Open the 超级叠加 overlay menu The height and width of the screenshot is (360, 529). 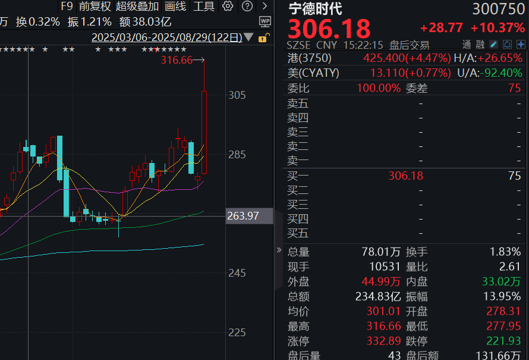(137, 6)
